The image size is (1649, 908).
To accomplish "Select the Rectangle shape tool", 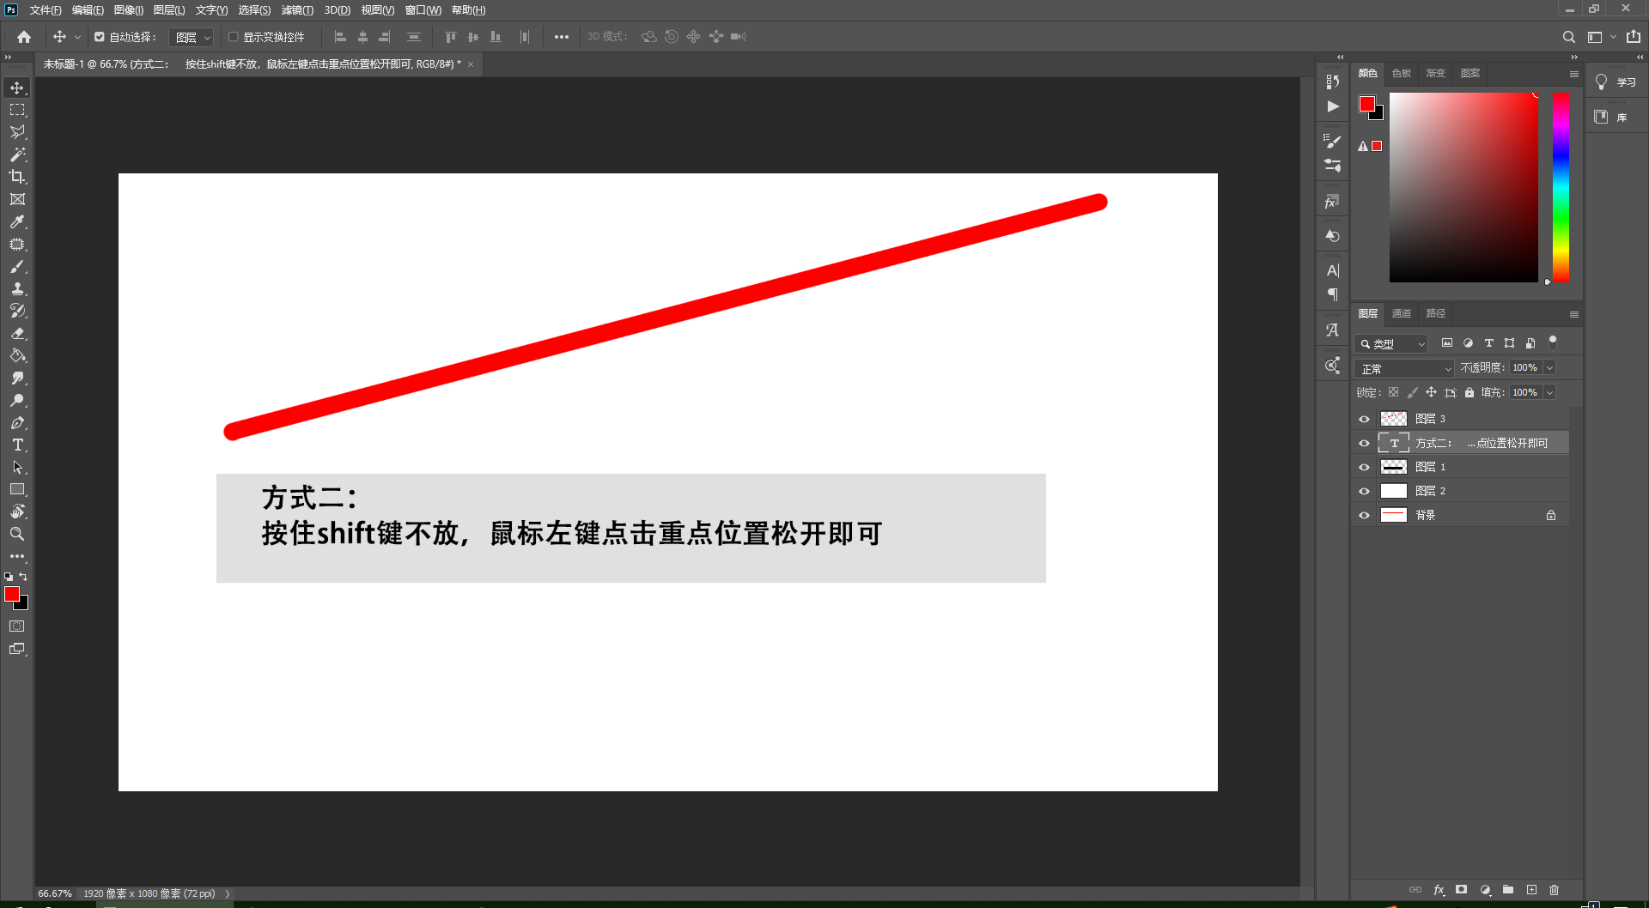I will [x=17, y=489].
